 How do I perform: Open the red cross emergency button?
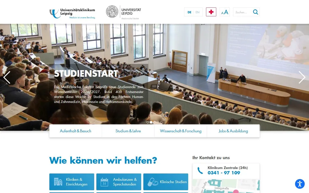211,12
